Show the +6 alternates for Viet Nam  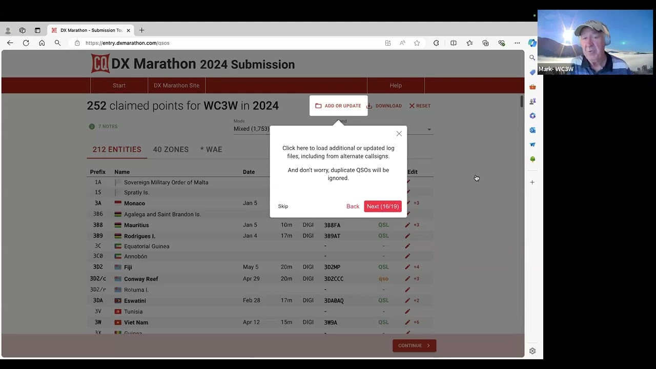416,322
